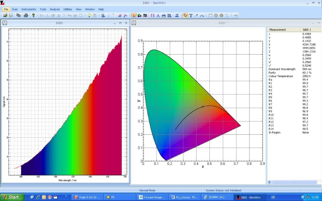Open the Utilities menu
This screenshot has width=322, height=201.
coord(68,9)
